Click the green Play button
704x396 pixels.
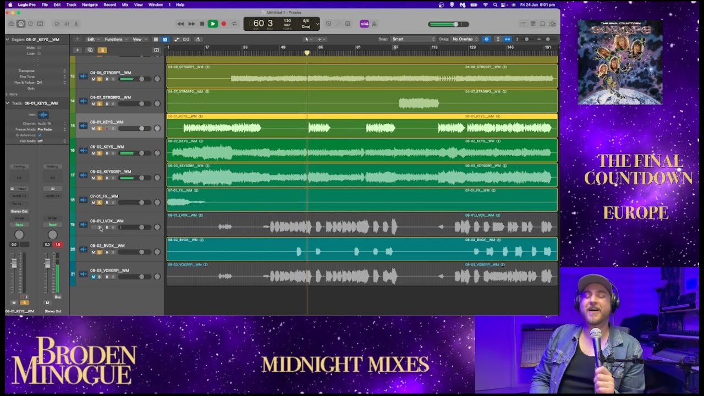click(x=212, y=24)
